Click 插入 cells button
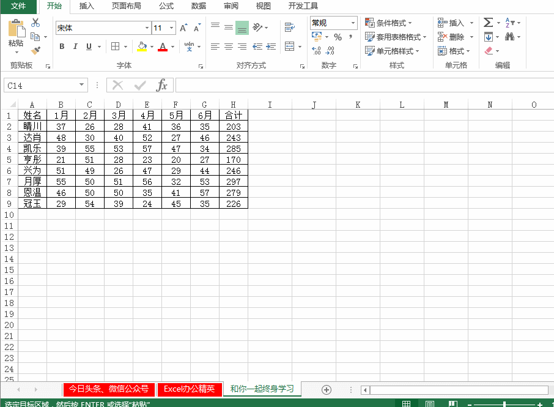 [x=451, y=23]
